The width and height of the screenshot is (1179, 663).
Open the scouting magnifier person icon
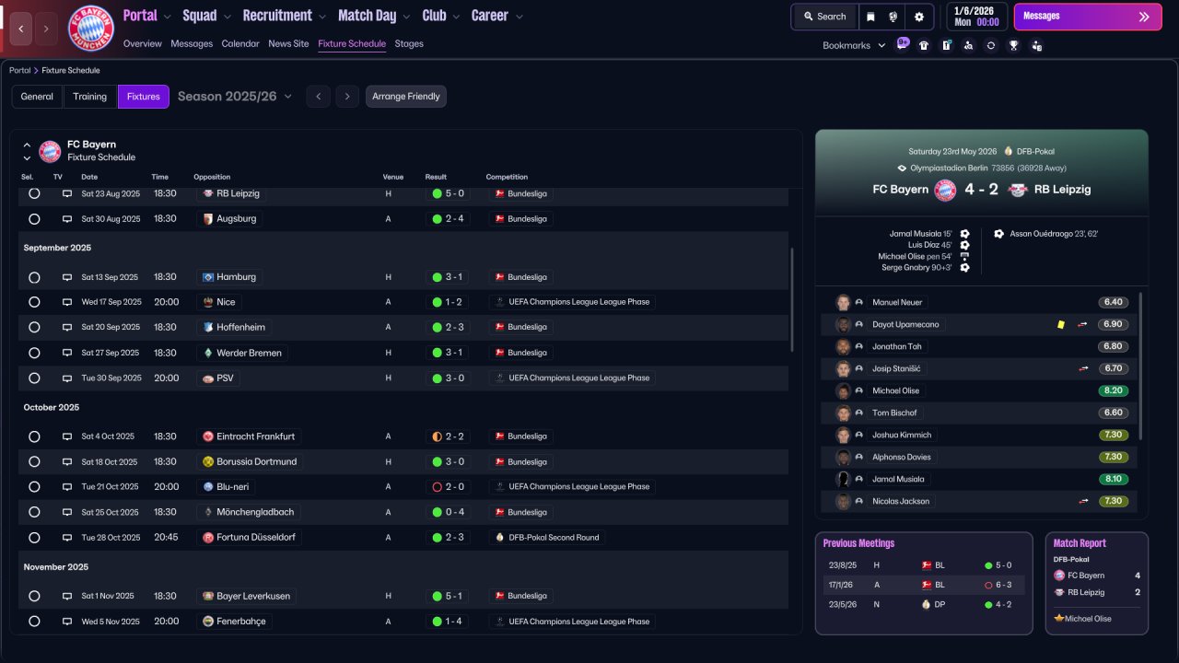tap(968, 45)
